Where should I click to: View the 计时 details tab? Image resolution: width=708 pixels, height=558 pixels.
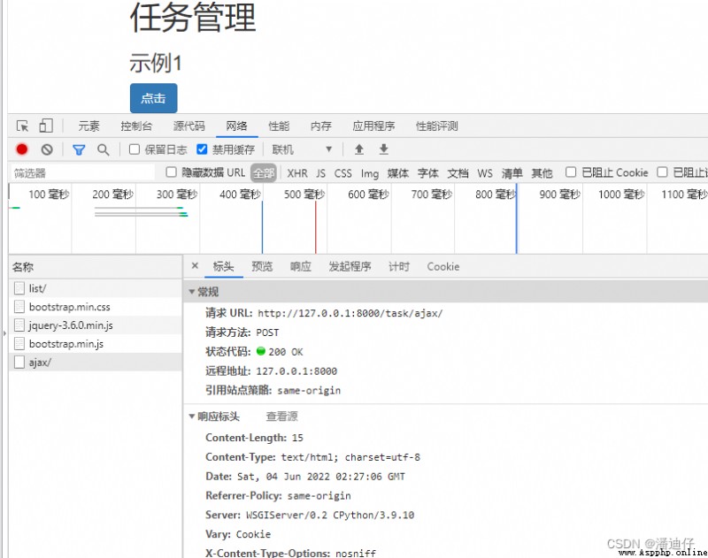399,266
